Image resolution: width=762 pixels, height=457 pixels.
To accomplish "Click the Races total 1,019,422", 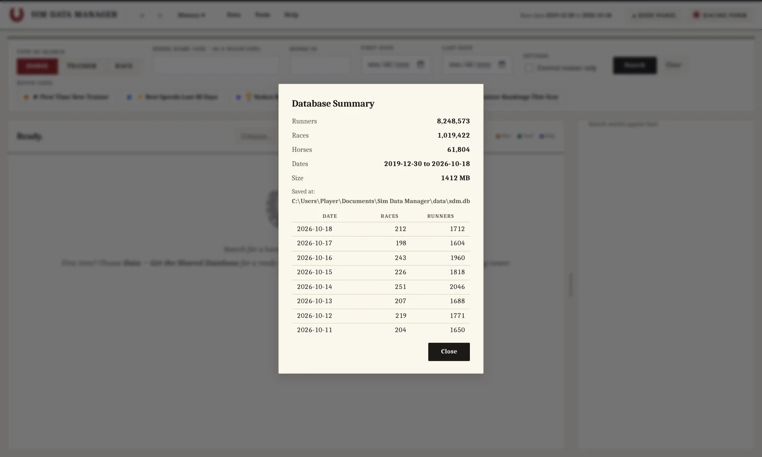I will 453,136.
